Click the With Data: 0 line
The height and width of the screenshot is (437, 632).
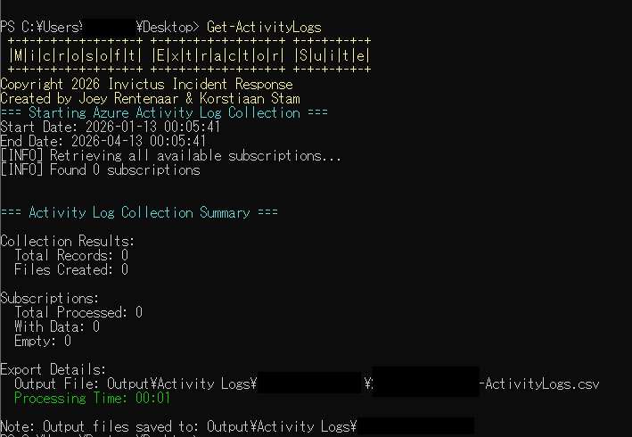pyautogui.click(x=57, y=326)
